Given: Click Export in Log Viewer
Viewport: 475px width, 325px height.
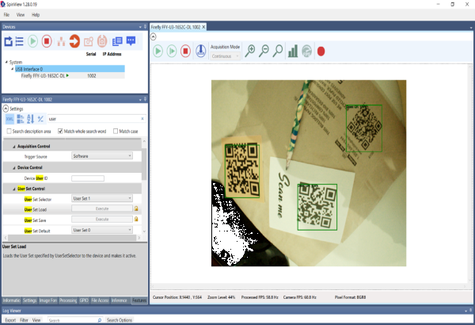Looking at the screenshot, I should [10, 320].
